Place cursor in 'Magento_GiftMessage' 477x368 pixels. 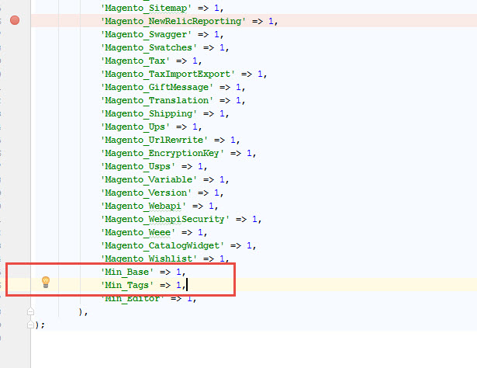pos(157,87)
